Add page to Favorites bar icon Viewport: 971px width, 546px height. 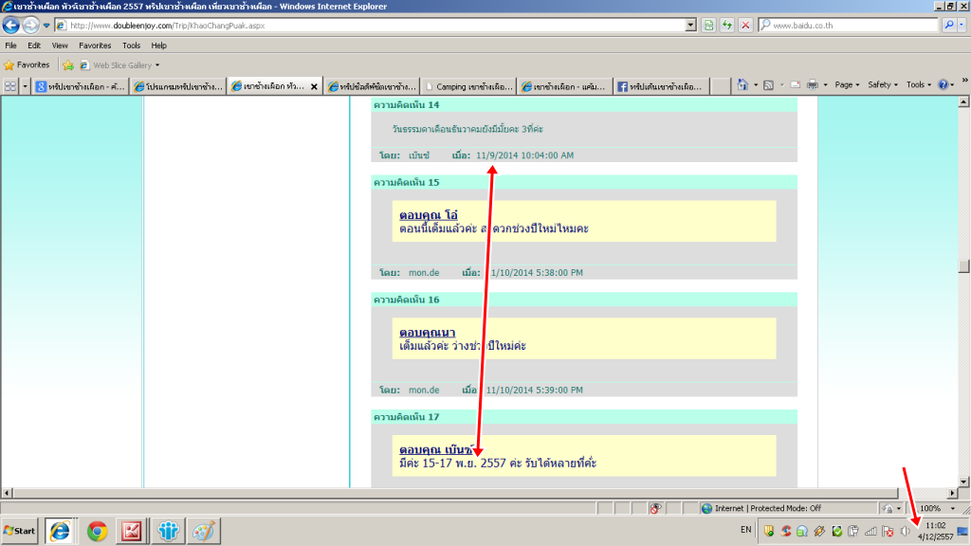[x=68, y=65]
